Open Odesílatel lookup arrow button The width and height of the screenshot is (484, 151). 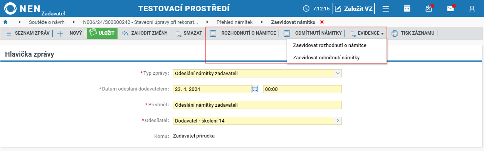338,121
